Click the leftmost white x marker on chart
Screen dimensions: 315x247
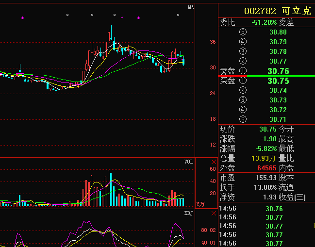coord(67,16)
